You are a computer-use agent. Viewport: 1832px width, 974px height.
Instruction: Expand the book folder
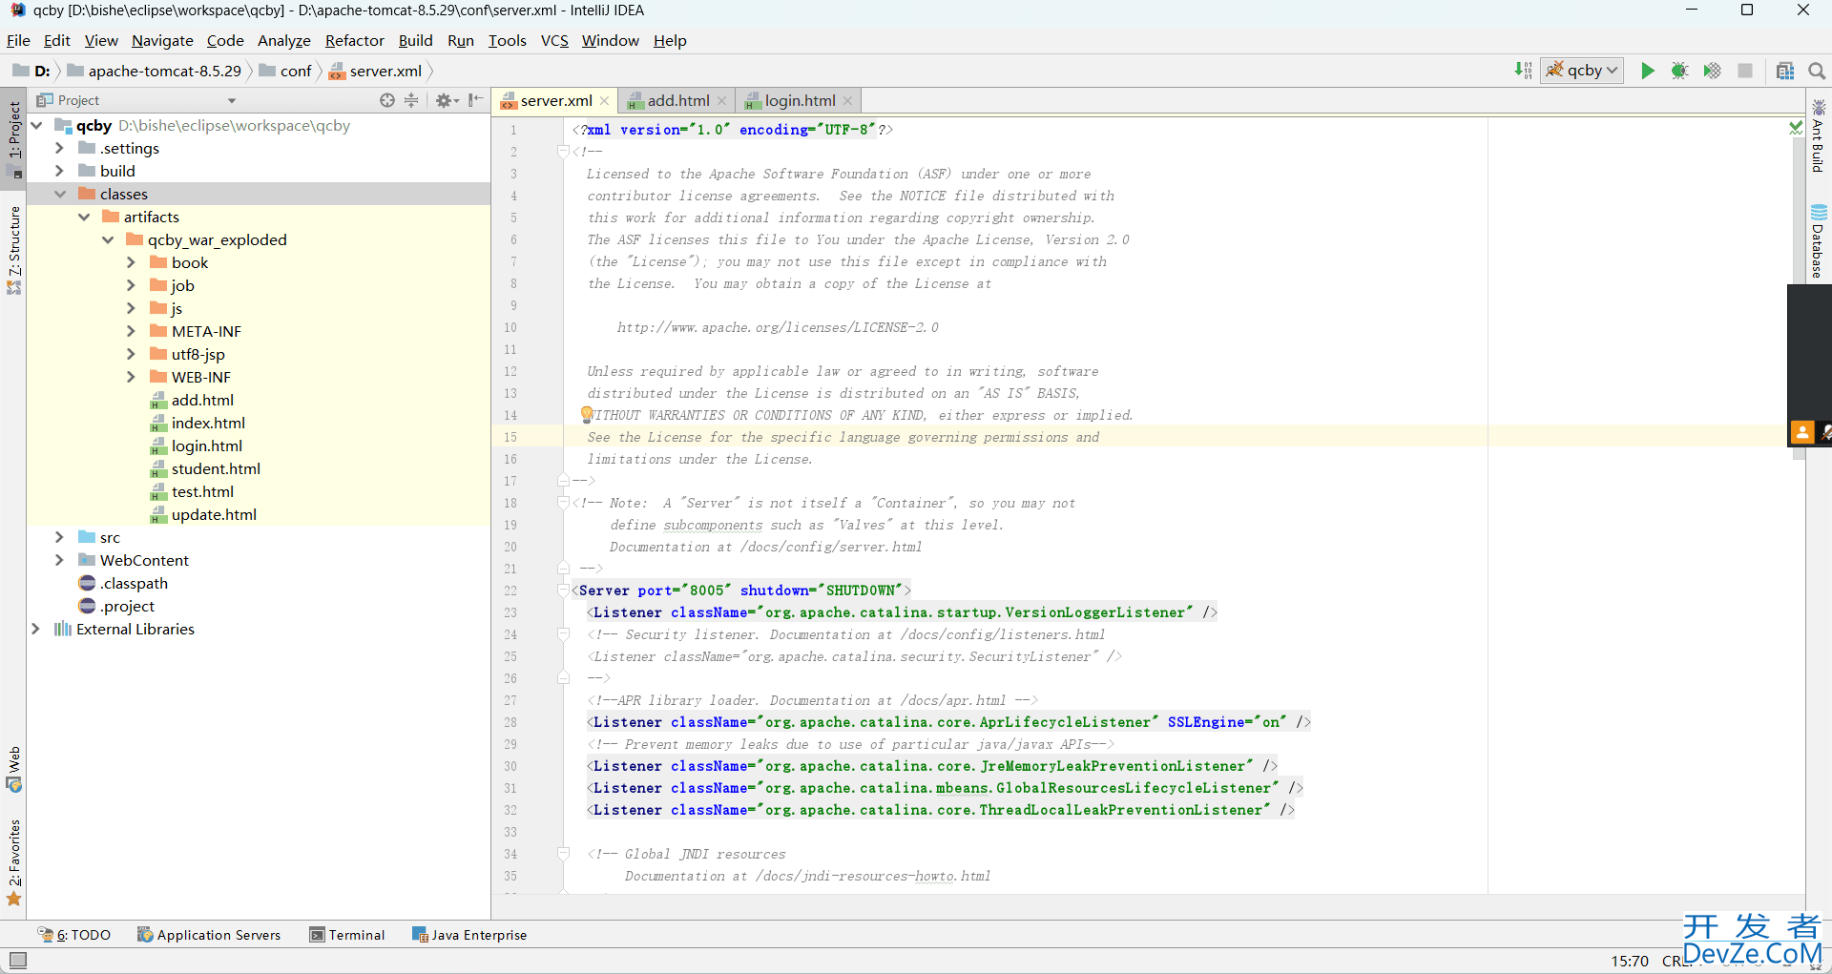(131, 263)
